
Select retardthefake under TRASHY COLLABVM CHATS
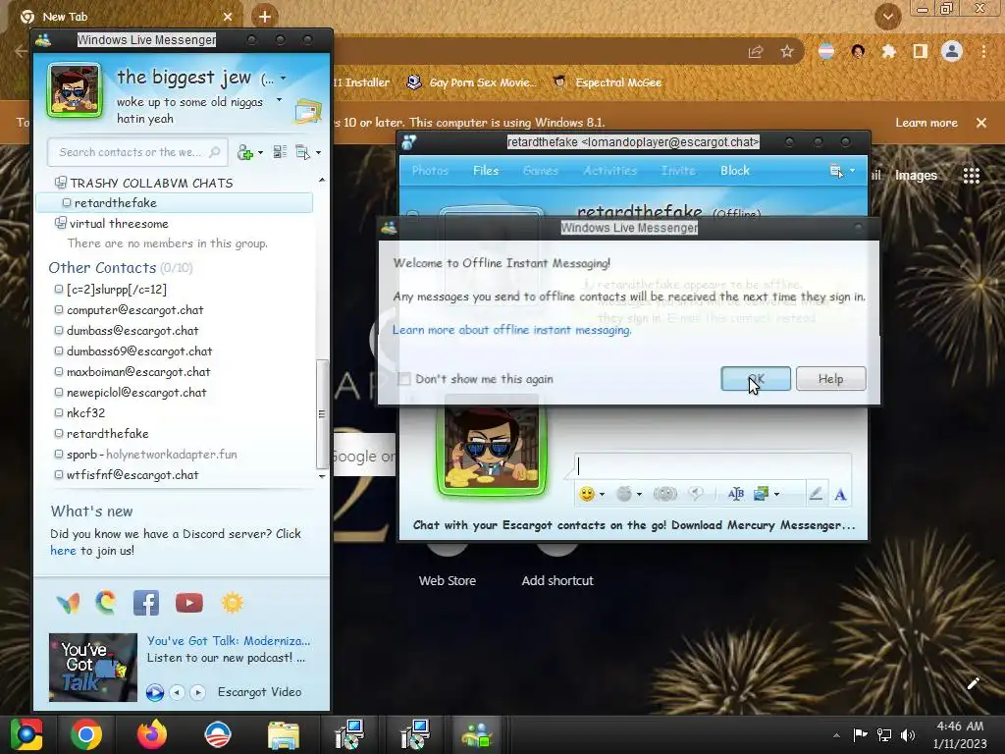pyautogui.click(x=175, y=202)
